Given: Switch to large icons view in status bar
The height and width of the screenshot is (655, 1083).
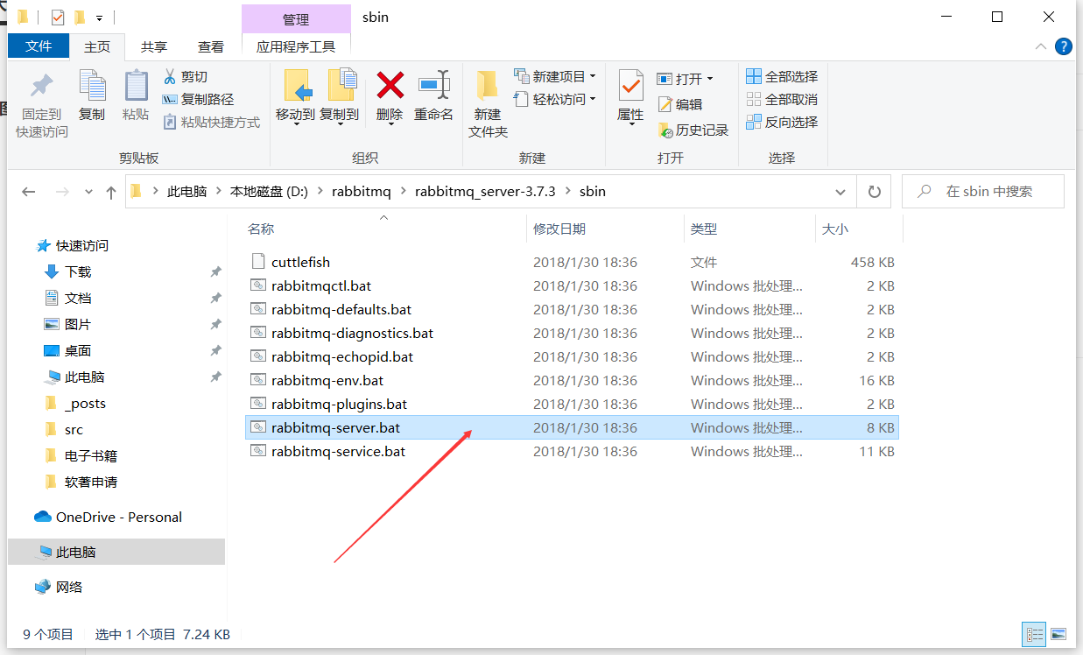Looking at the screenshot, I should point(1058,634).
